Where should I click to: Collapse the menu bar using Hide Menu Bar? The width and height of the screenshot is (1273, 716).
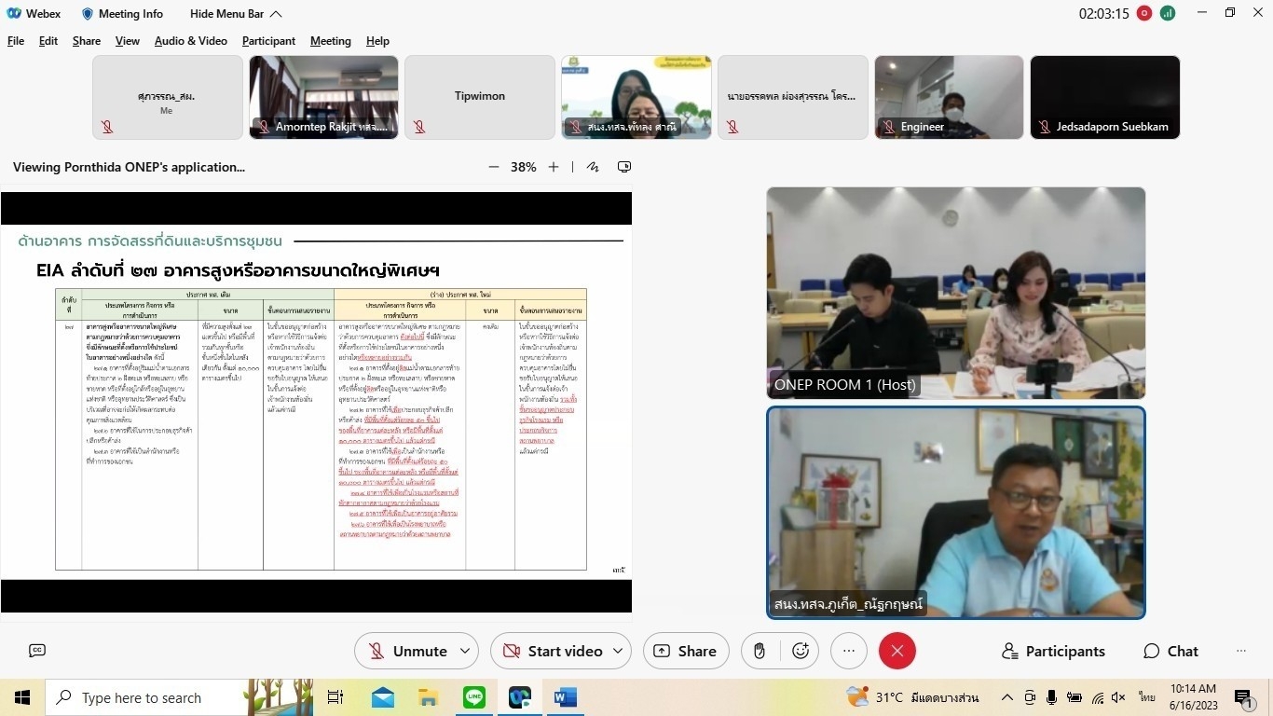[x=236, y=13]
